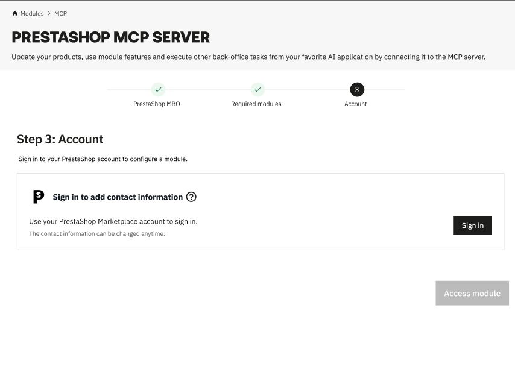515x378 pixels.
Task: Click the breadcrumb chevron after Modules
Action: tap(49, 13)
